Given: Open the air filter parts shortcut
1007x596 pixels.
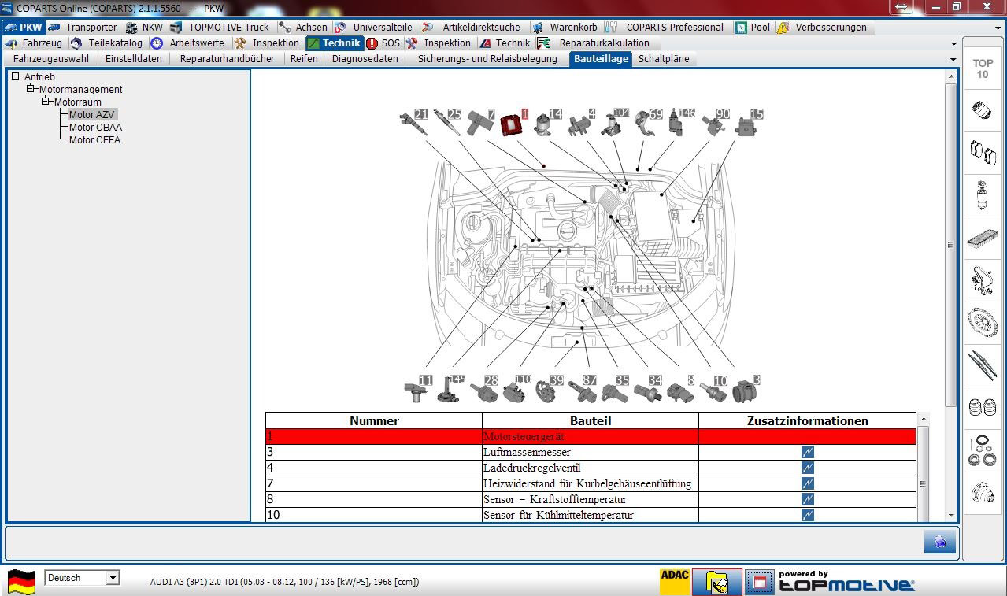Looking at the screenshot, I should pyautogui.click(x=983, y=236).
